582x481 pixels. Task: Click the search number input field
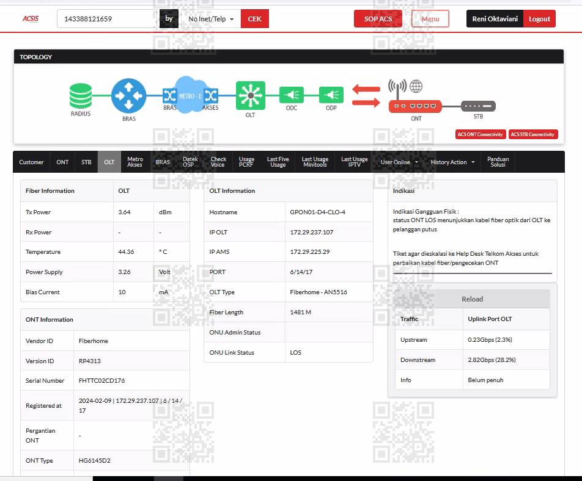coord(108,19)
